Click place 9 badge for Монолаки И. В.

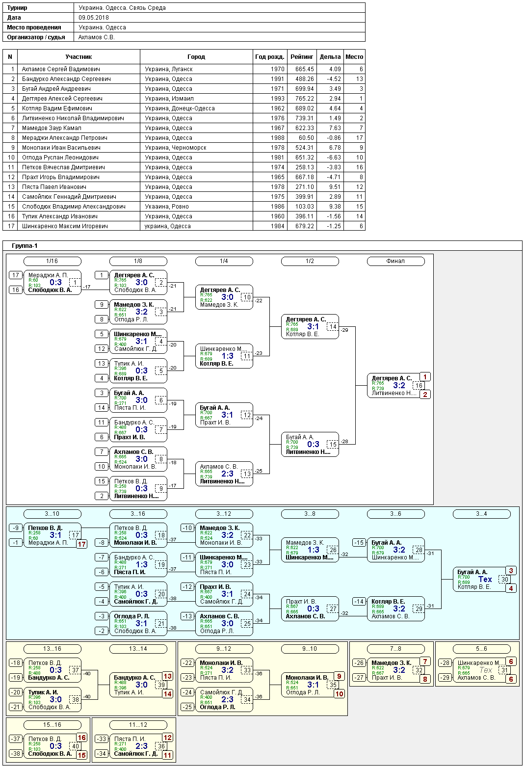coord(339,676)
